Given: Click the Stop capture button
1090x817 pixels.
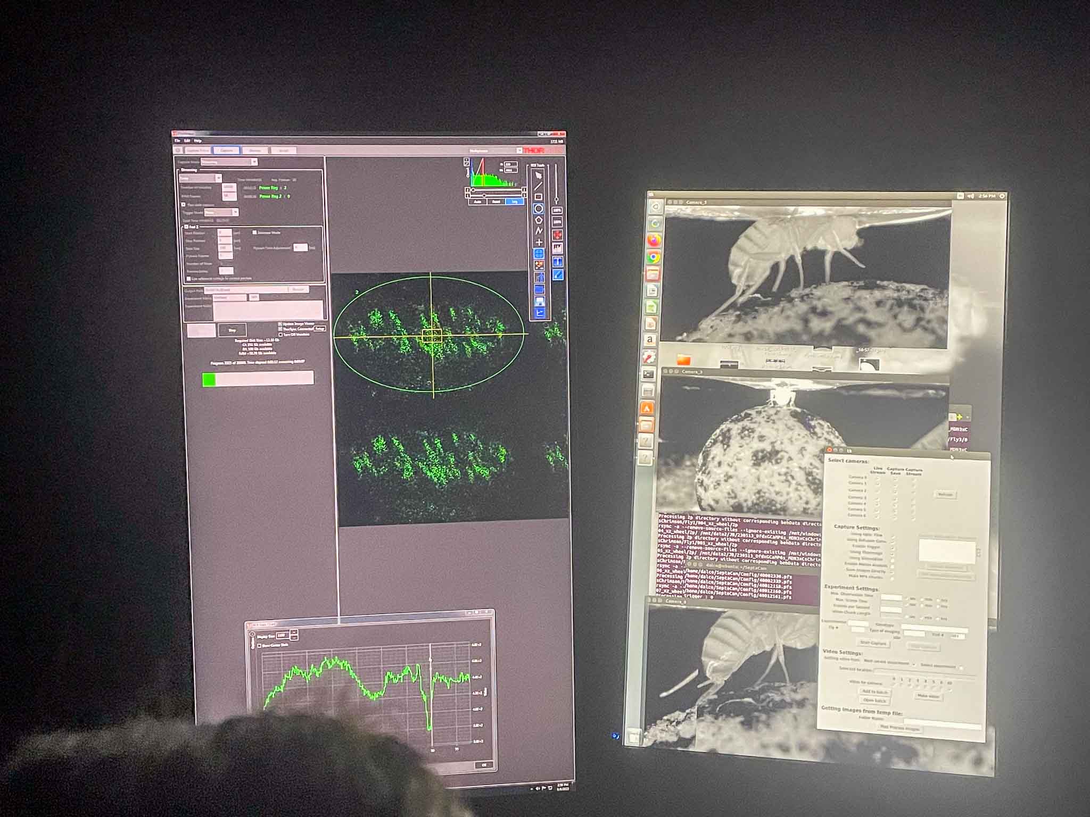Looking at the screenshot, I should (232, 330).
